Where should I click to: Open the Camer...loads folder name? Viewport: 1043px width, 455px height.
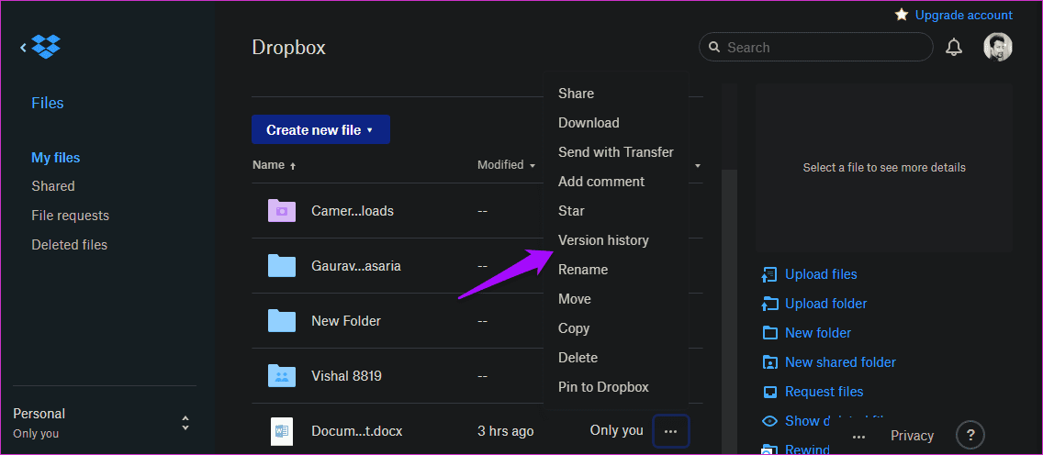click(353, 211)
